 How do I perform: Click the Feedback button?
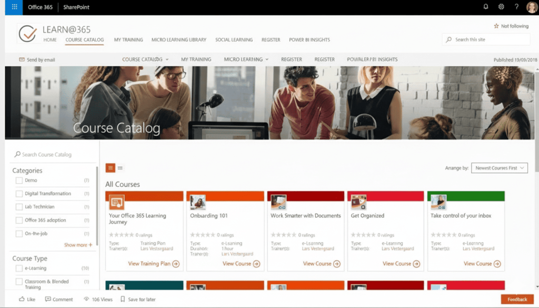coord(516,299)
